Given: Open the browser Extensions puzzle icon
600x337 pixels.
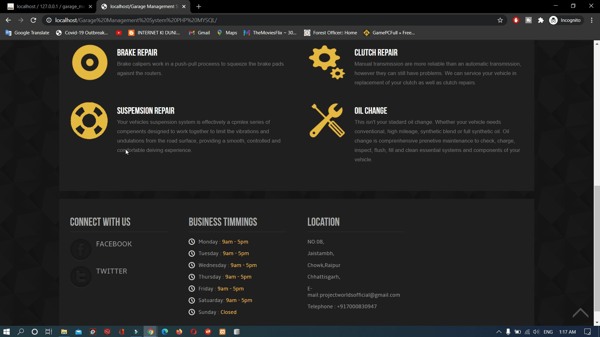Looking at the screenshot, I should 540,20.
